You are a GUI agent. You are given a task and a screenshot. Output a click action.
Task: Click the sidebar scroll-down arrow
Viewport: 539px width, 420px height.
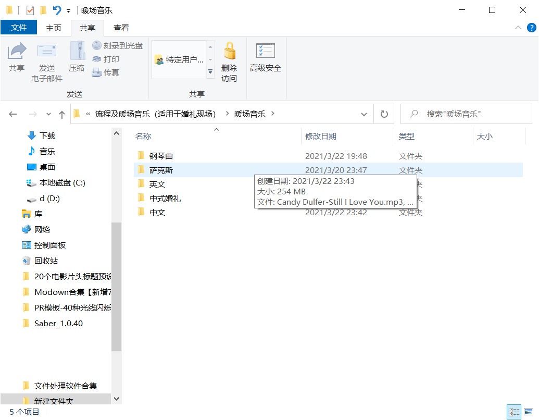(x=116, y=399)
